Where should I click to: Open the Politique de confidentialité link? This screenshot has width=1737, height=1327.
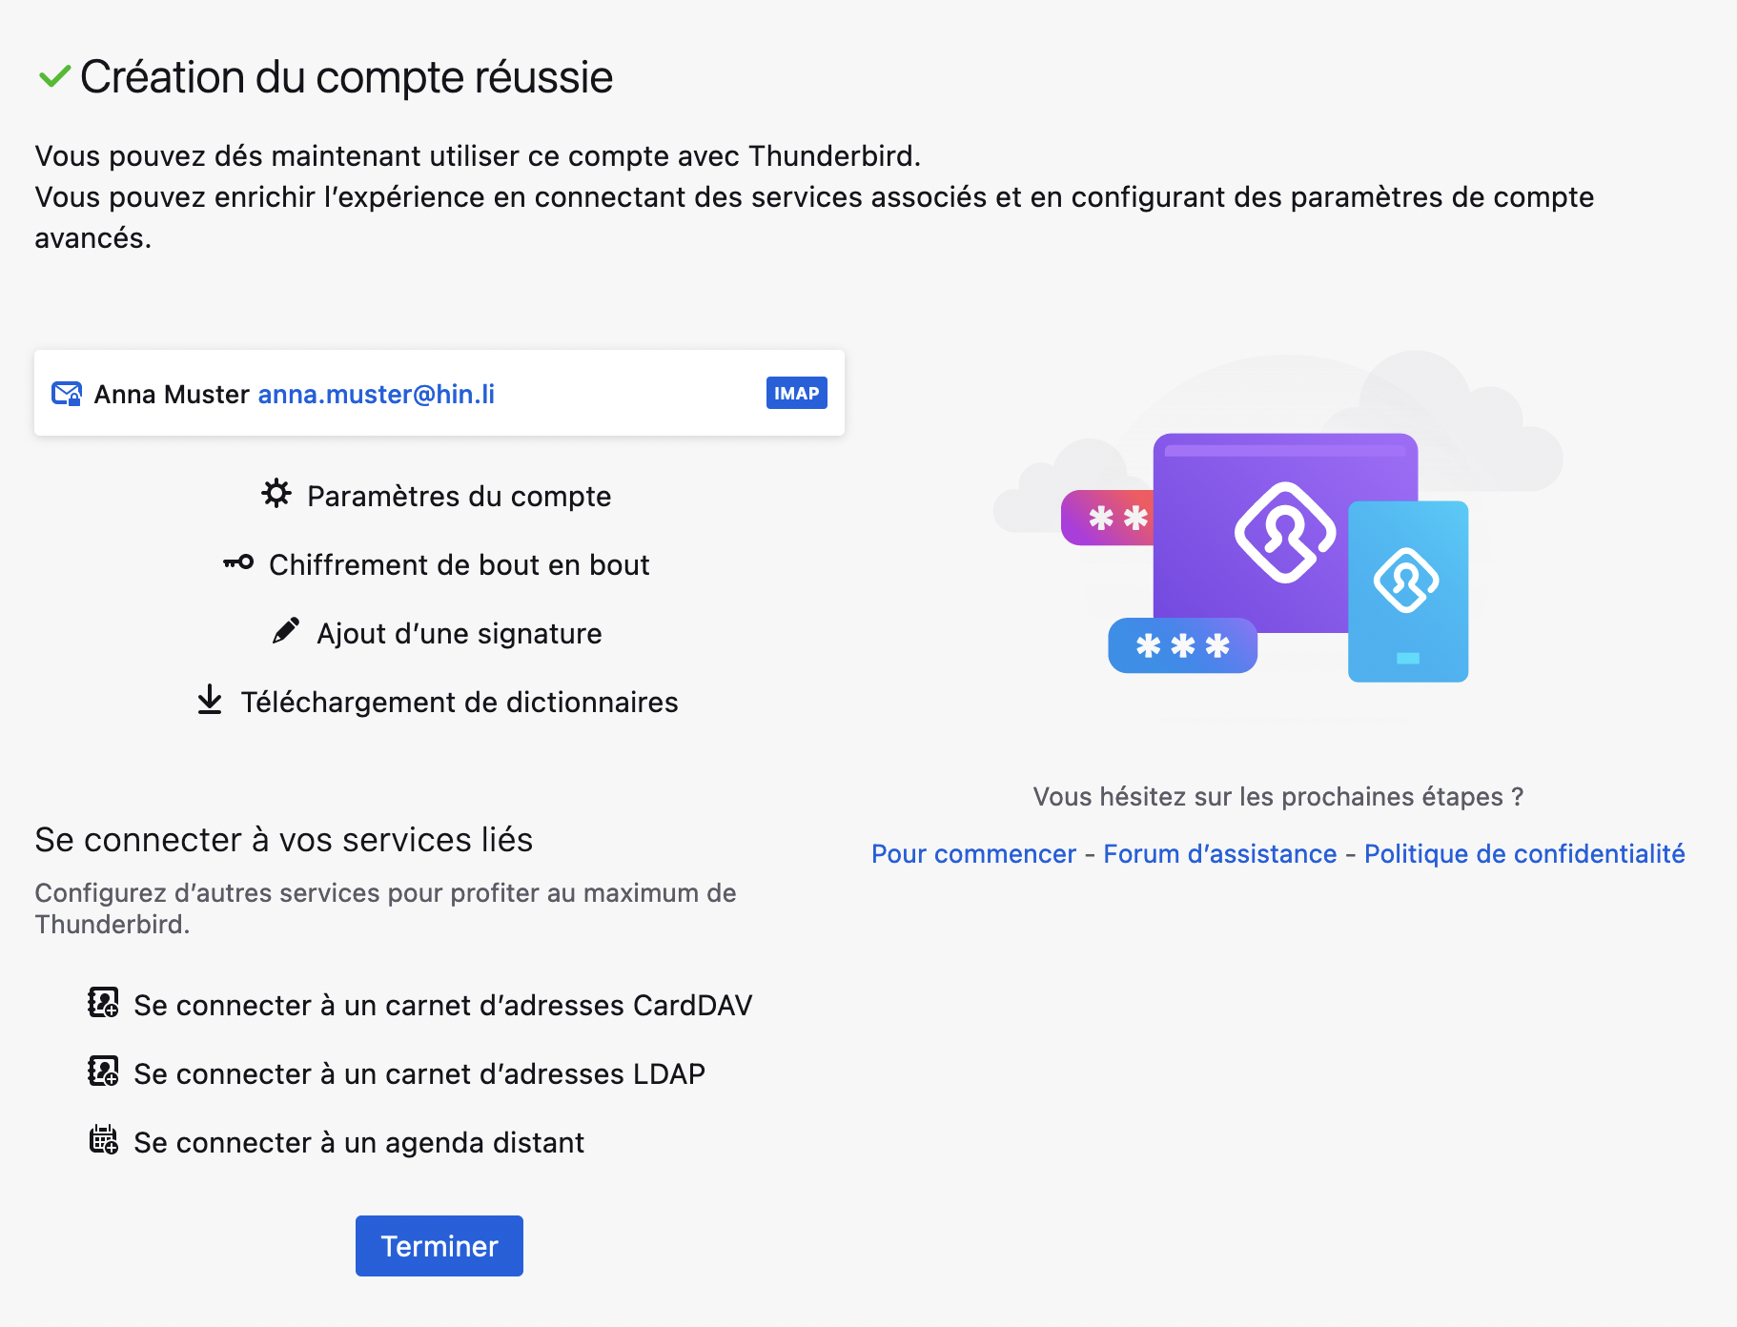[x=1524, y=853]
